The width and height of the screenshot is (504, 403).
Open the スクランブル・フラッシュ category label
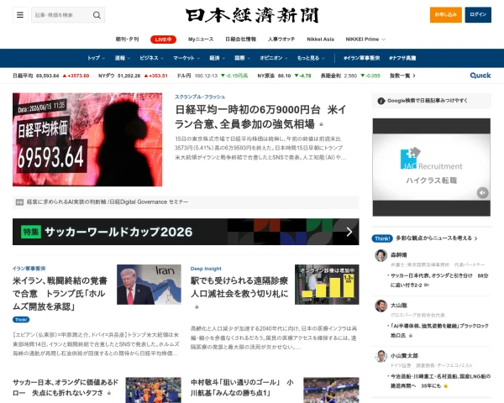[x=200, y=97]
